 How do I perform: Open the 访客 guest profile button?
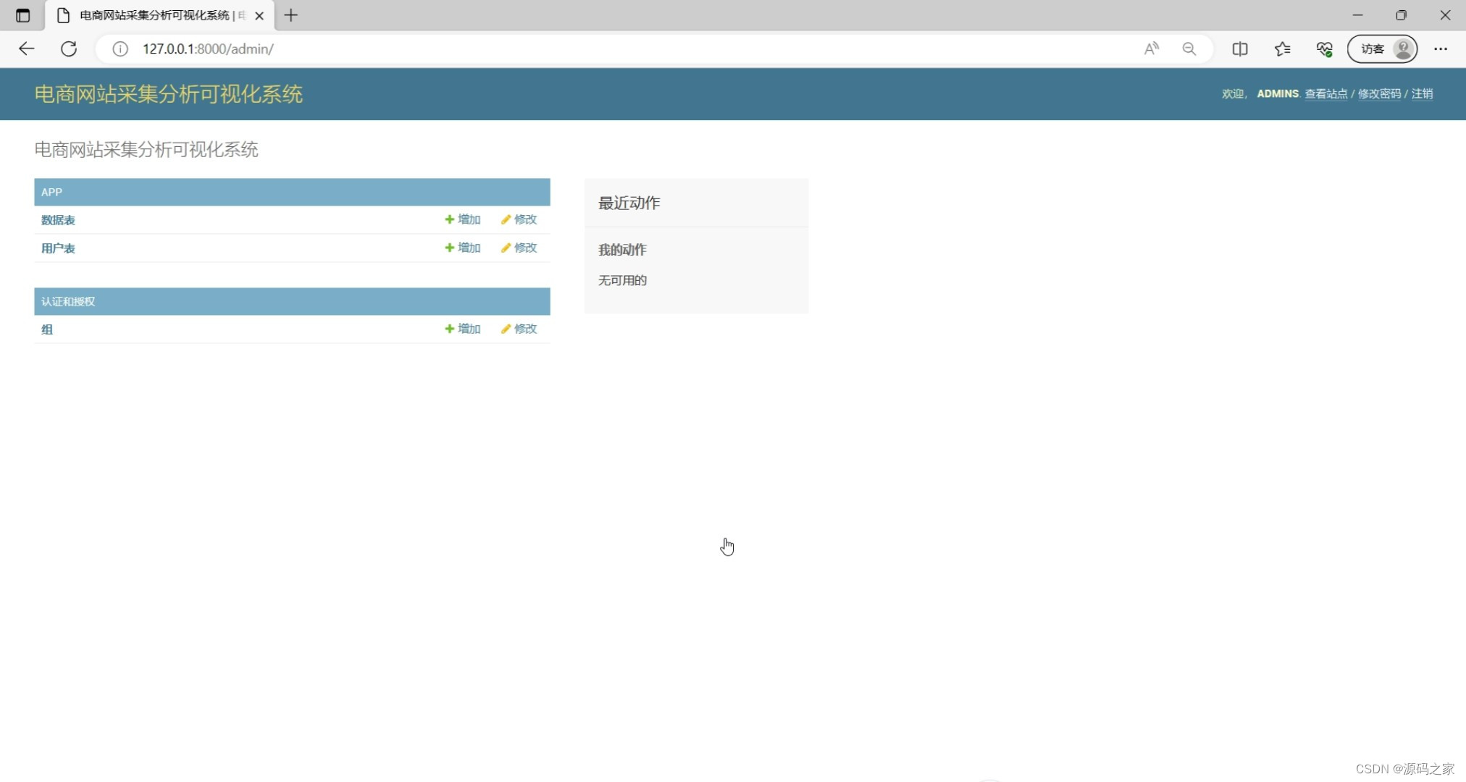point(1382,49)
